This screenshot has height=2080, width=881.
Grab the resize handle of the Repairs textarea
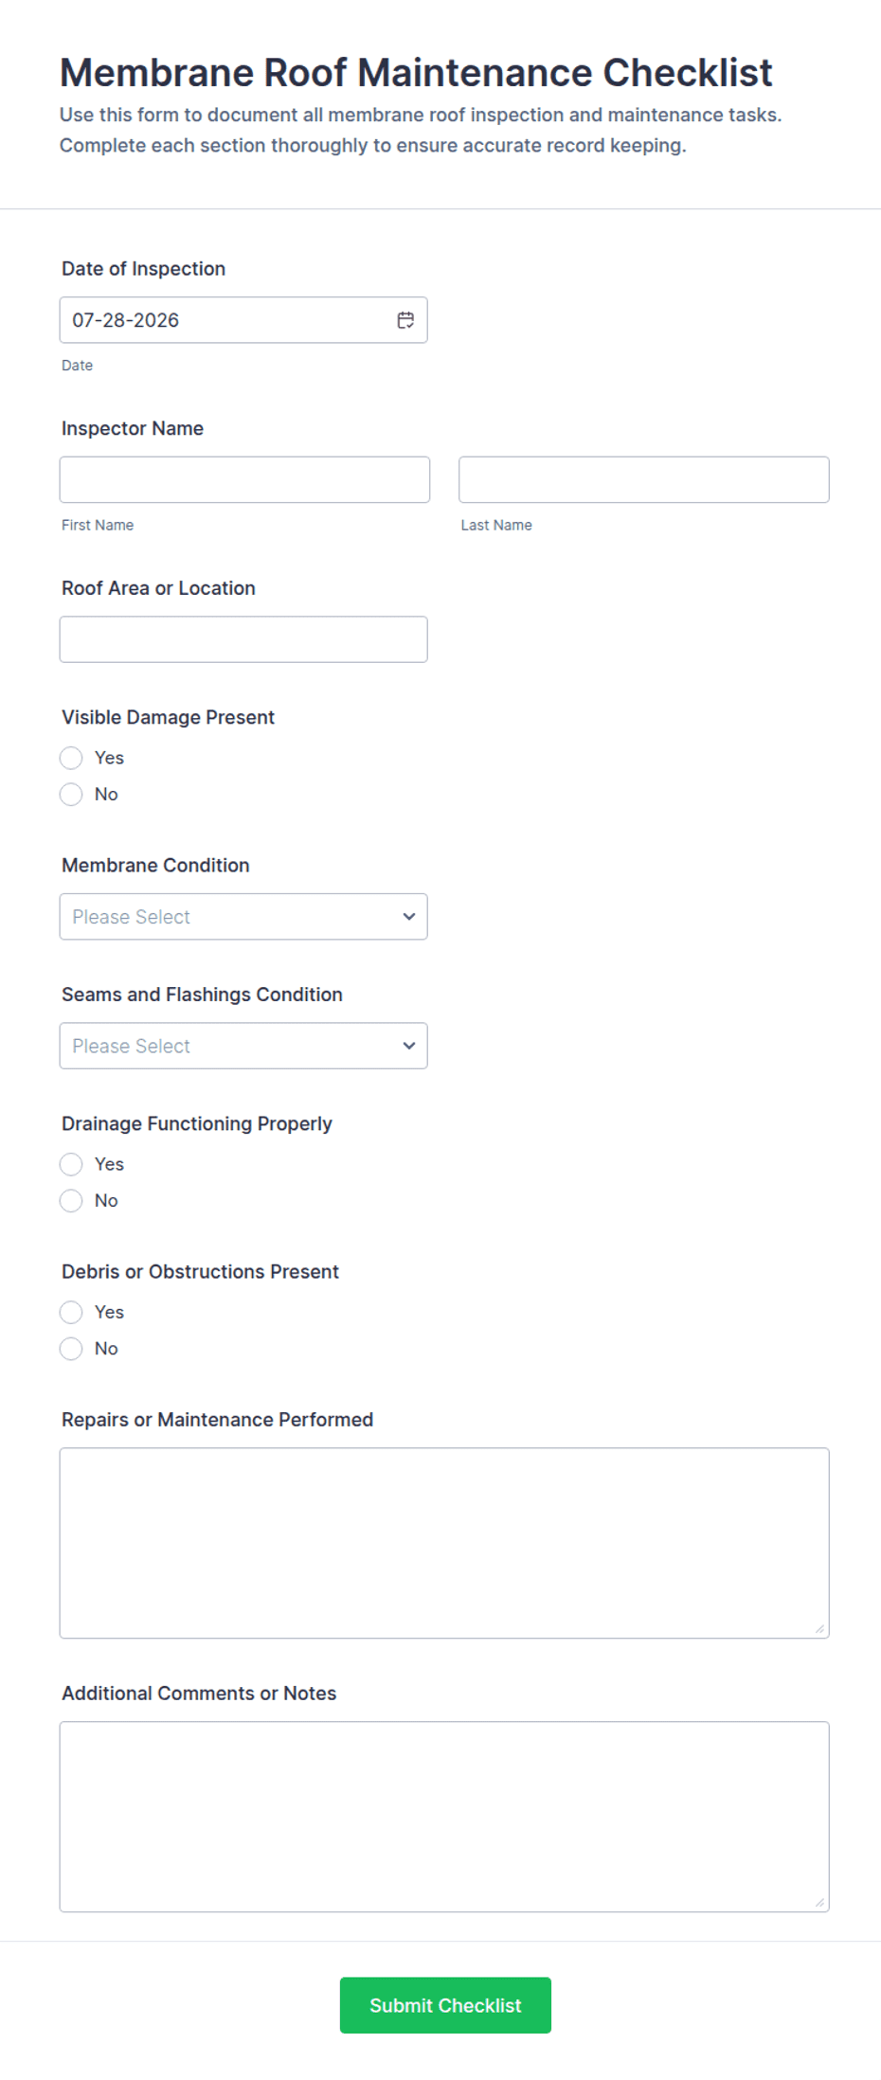point(819,1629)
